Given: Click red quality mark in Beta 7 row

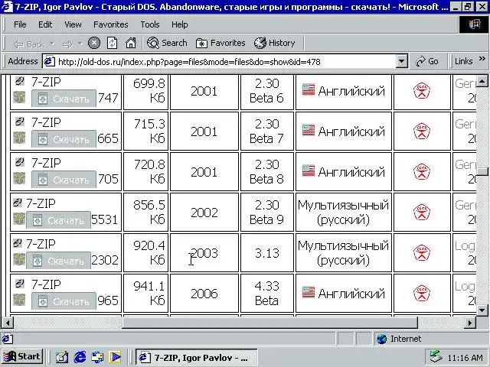Looking at the screenshot, I should click(422, 132).
